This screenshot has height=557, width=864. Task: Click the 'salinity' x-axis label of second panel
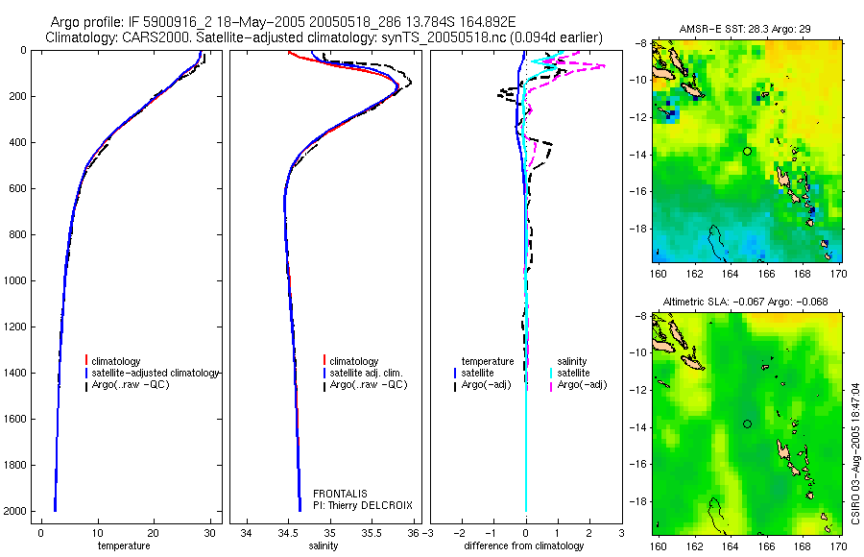[323, 545]
